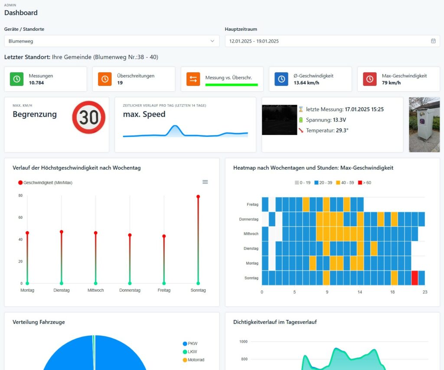The image size is (444, 370).
Task: Toggle the PKW legend entry
Action: [x=190, y=344]
